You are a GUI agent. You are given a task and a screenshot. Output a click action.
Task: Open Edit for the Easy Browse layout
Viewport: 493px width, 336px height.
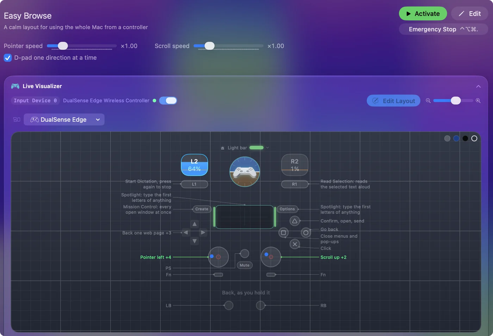469,14
